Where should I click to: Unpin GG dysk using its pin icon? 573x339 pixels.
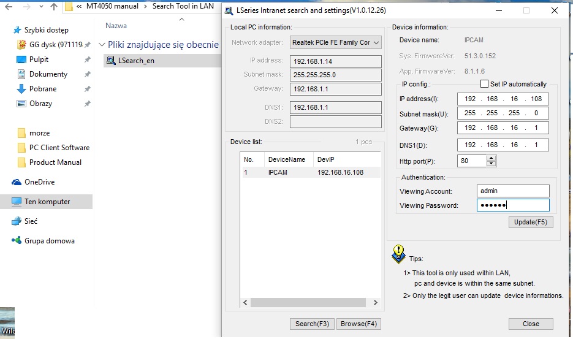click(x=88, y=45)
